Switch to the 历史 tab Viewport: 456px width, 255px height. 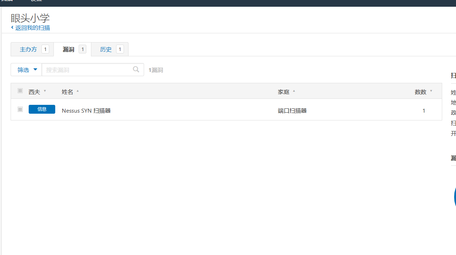tap(106, 49)
